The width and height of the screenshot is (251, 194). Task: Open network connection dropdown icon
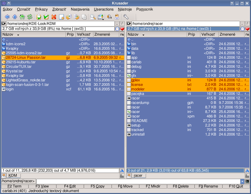click(100, 17)
